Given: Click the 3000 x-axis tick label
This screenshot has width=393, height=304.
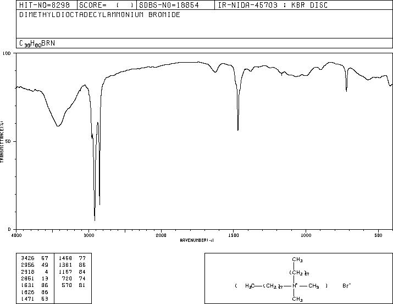Looking at the screenshot, I should 88,235.
